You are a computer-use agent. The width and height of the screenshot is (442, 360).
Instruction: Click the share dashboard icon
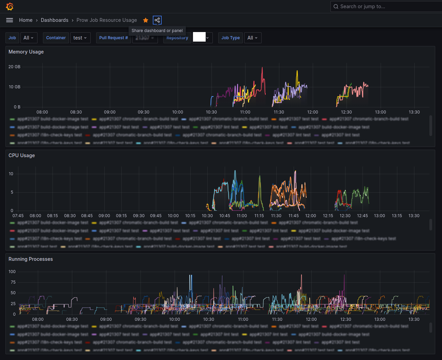click(157, 20)
